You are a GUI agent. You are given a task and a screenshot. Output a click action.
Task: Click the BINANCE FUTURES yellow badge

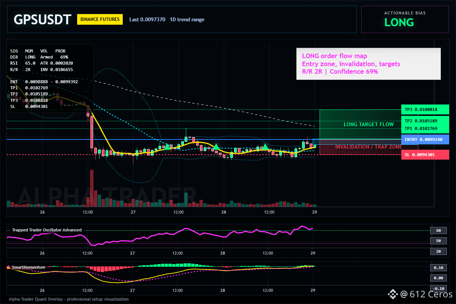tap(100, 19)
